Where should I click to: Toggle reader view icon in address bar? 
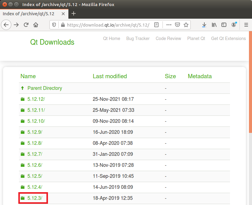coord(156,25)
